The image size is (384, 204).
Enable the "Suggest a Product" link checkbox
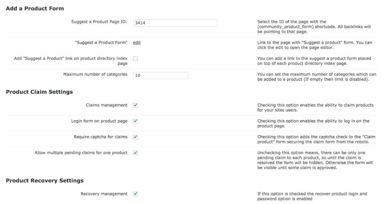pos(135,59)
